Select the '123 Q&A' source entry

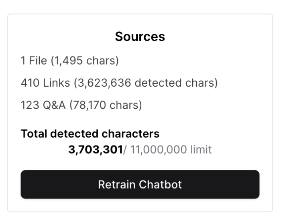81,105
